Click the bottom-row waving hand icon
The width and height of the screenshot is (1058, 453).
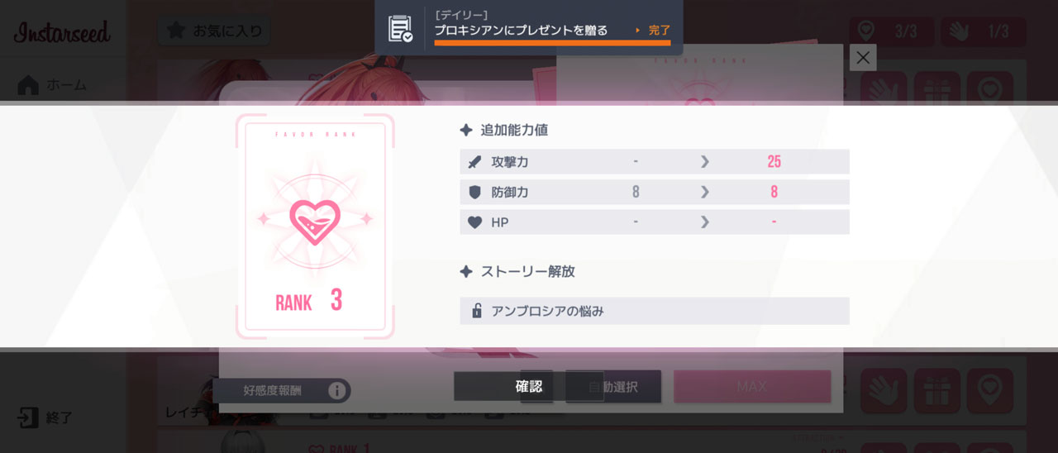[x=884, y=391]
